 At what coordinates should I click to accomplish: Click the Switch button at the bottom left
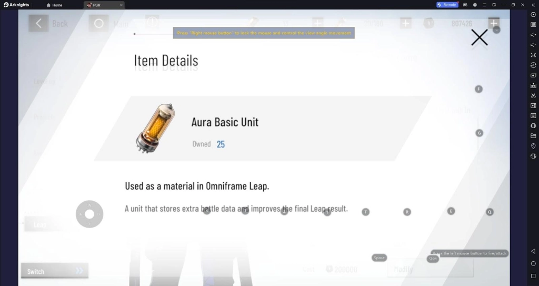55,271
